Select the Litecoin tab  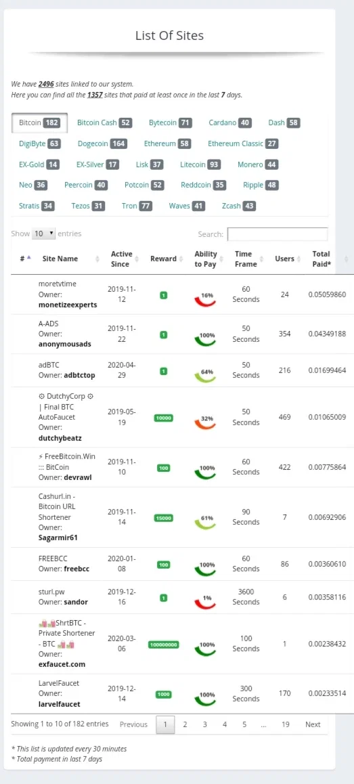pyautogui.click(x=200, y=165)
